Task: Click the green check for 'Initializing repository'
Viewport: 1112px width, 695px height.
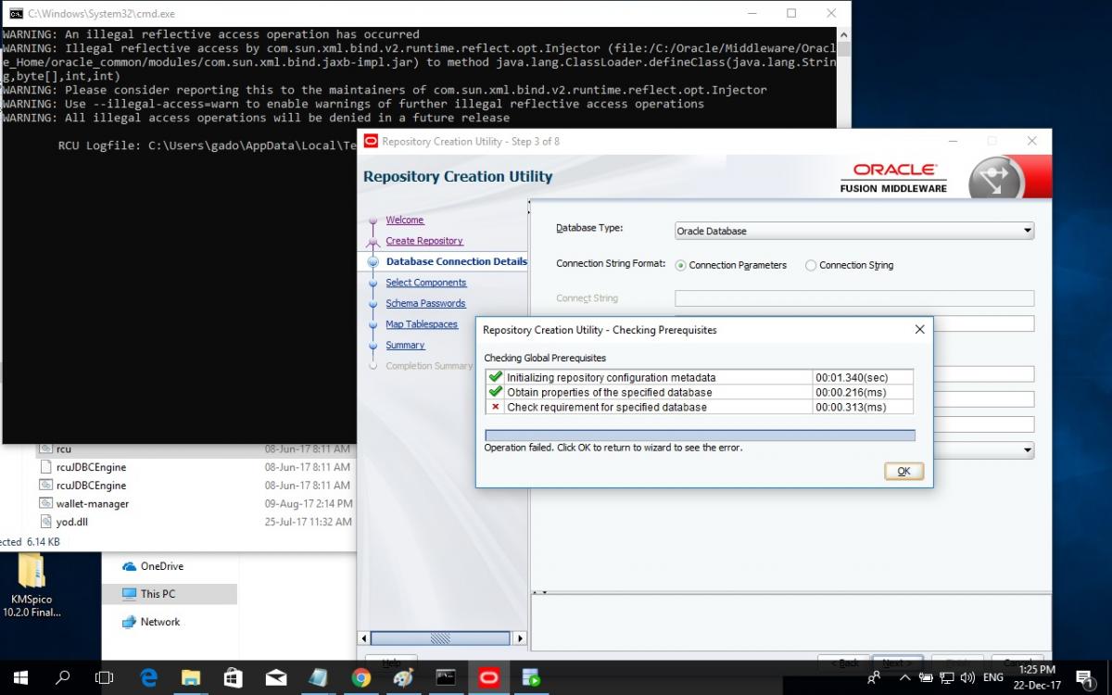Action: (496, 377)
